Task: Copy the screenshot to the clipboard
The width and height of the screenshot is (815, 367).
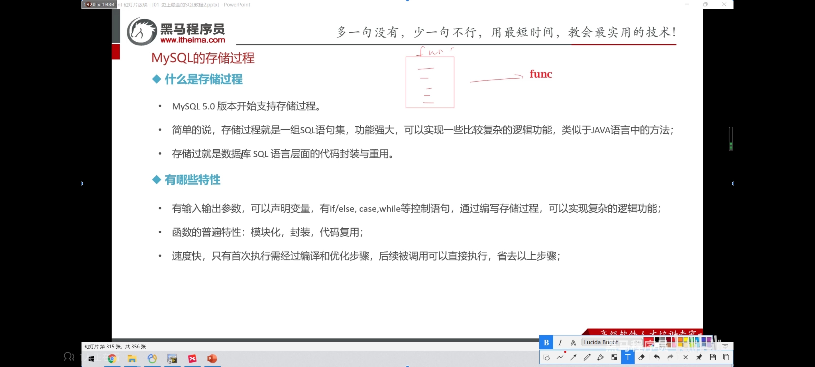Action: (x=726, y=357)
